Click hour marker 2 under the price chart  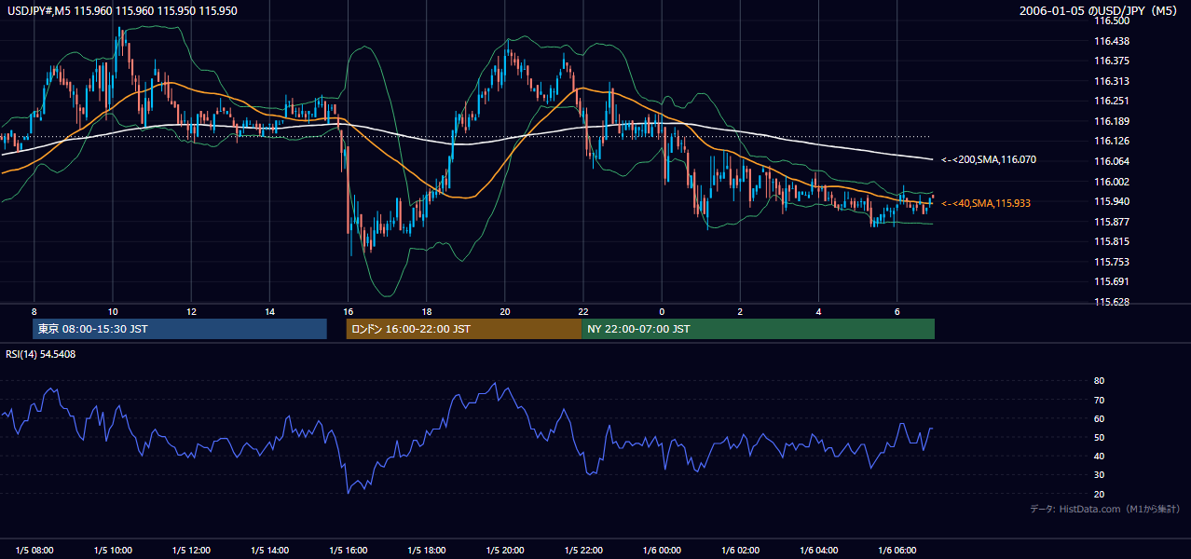tap(740, 311)
